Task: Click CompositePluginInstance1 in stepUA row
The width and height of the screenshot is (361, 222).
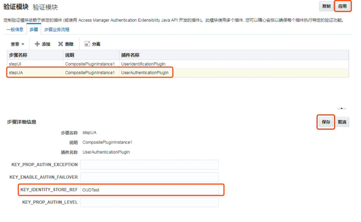Action: click(x=90, y=73)
